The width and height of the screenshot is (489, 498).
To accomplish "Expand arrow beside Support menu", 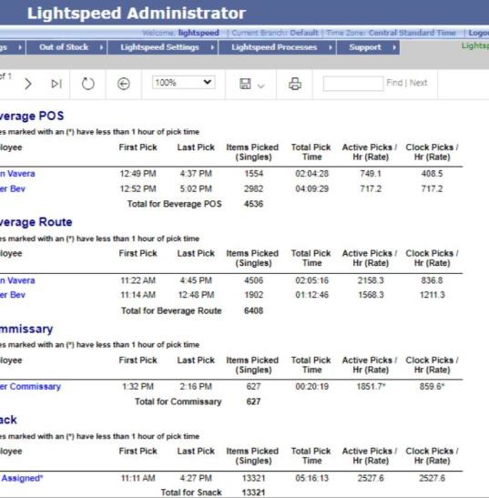I will pyautogui.click(x=394, y=47).
